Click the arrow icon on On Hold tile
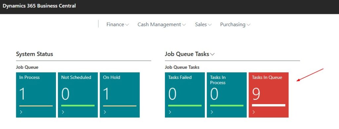 tap(105, 112)
